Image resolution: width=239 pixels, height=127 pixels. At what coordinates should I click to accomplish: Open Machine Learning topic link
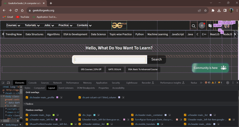click(x=157, y=34)
